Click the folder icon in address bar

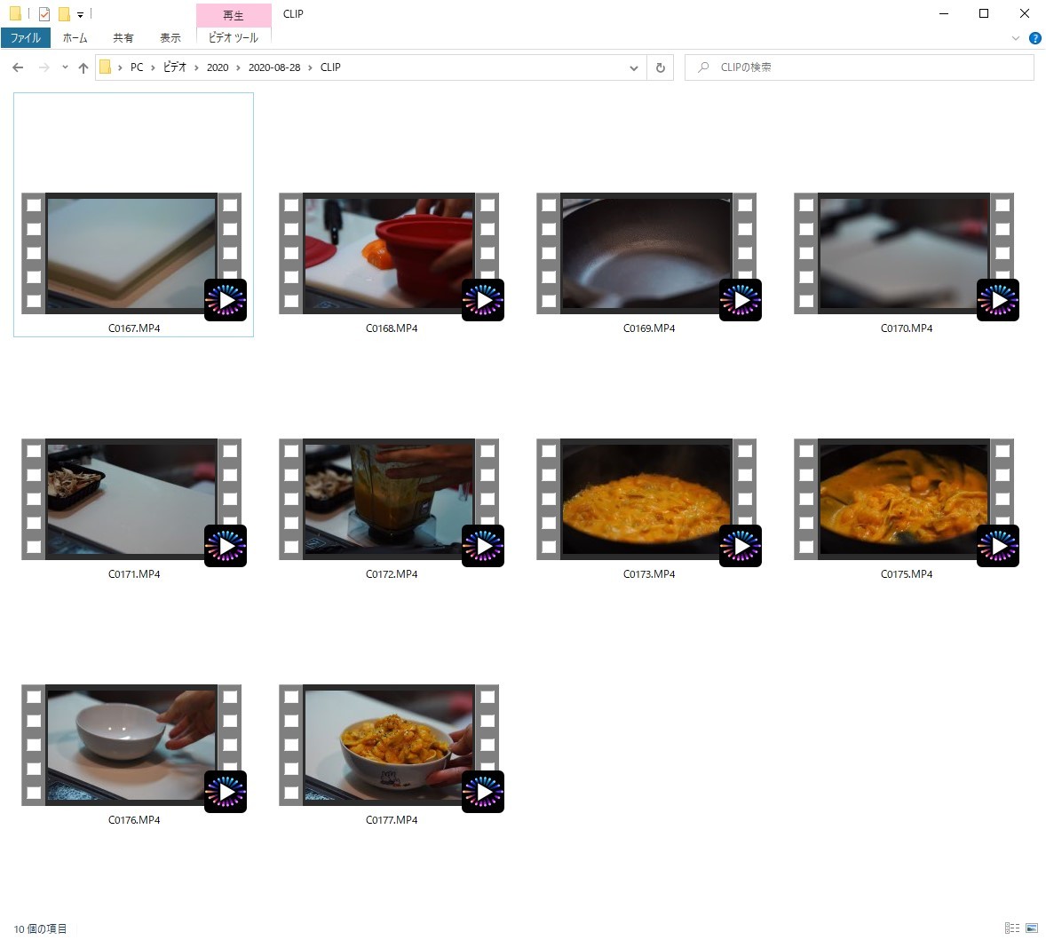point(105,67)
